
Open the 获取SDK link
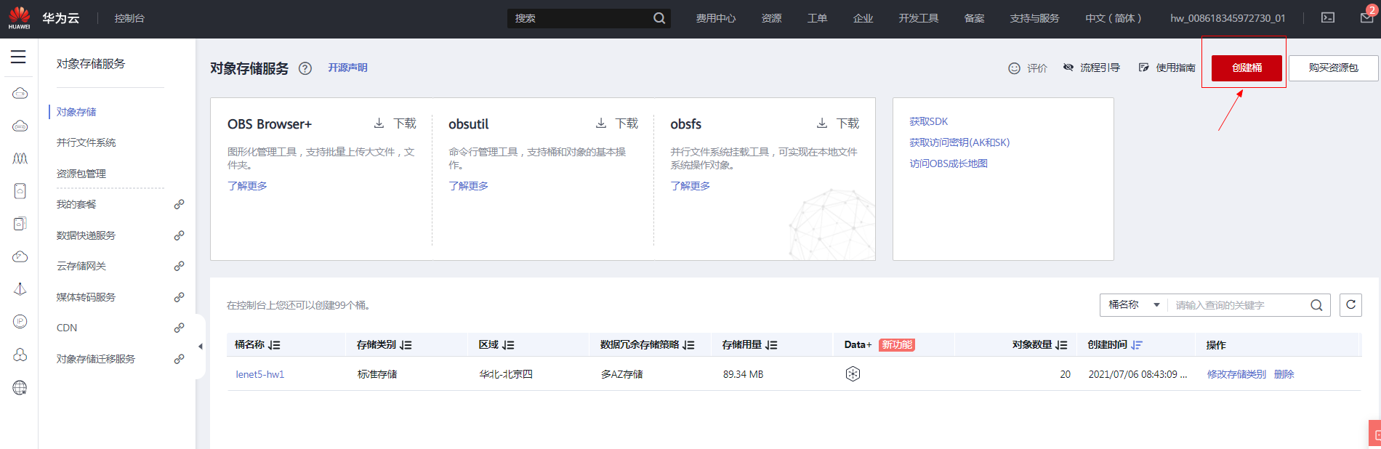[929, 121]
